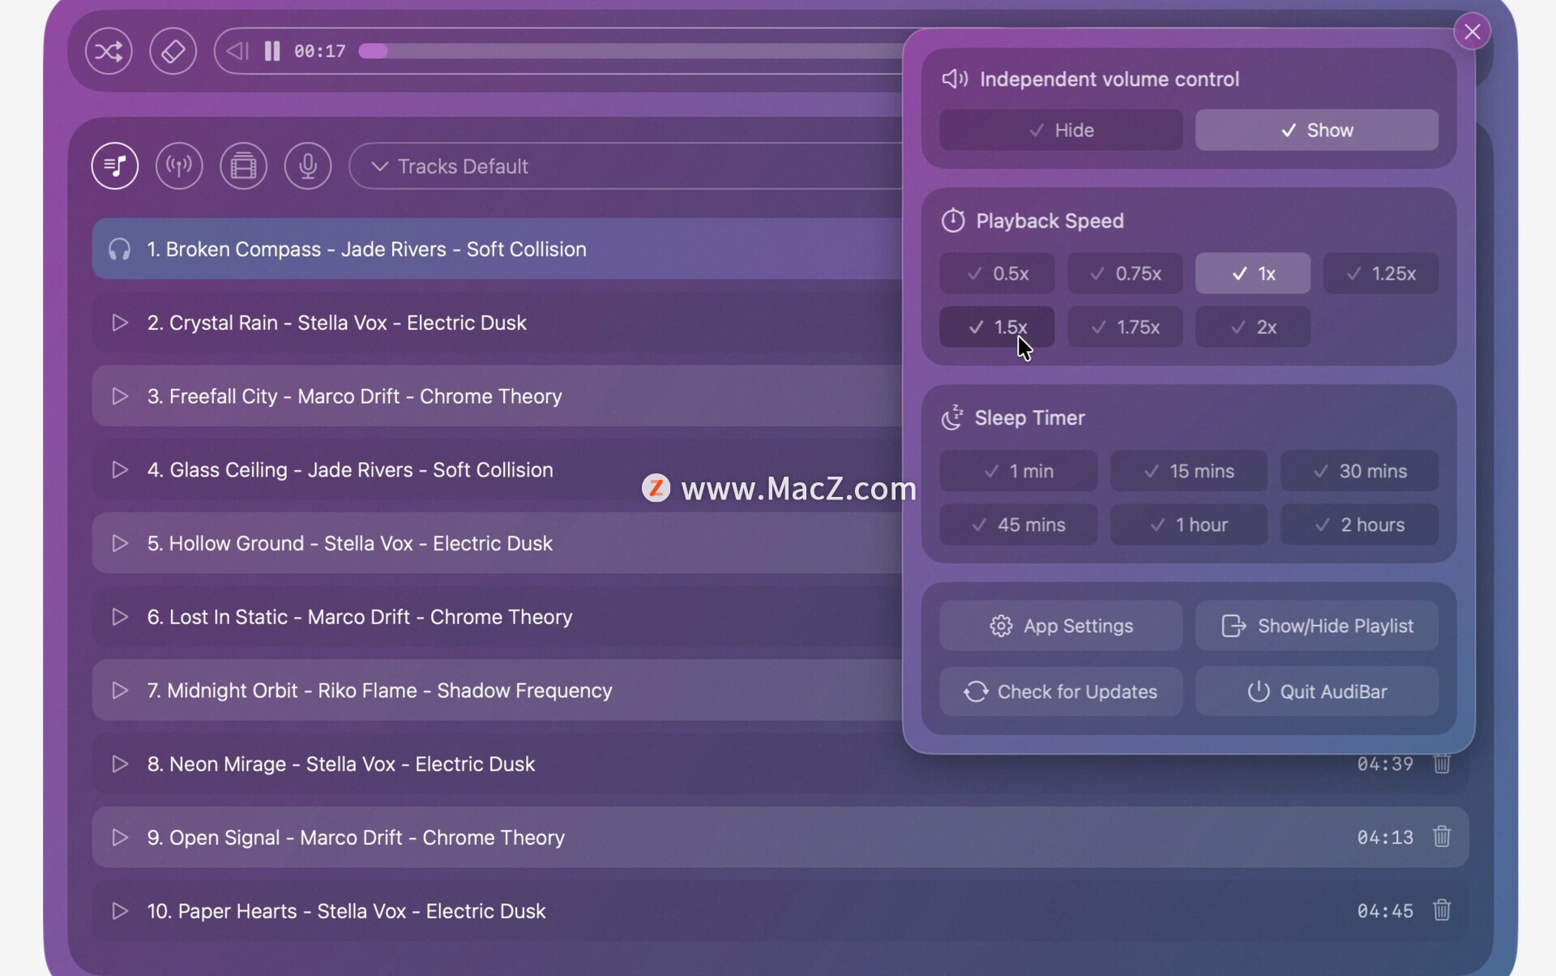This screenshot has height=976, width=1556.
Task: Choose 30 mins sleep timer
Action: click(1359, 471)
